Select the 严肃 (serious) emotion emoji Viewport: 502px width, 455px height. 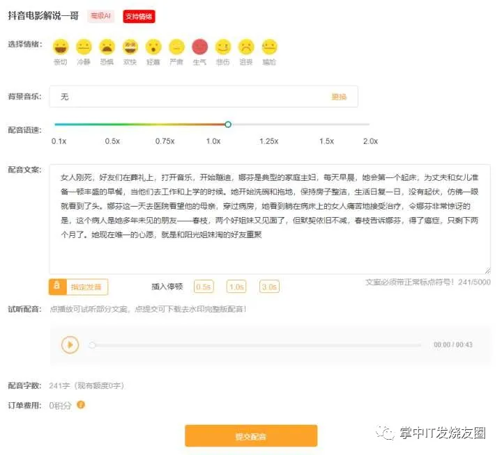pyautogui.click(x=177, y=47)
